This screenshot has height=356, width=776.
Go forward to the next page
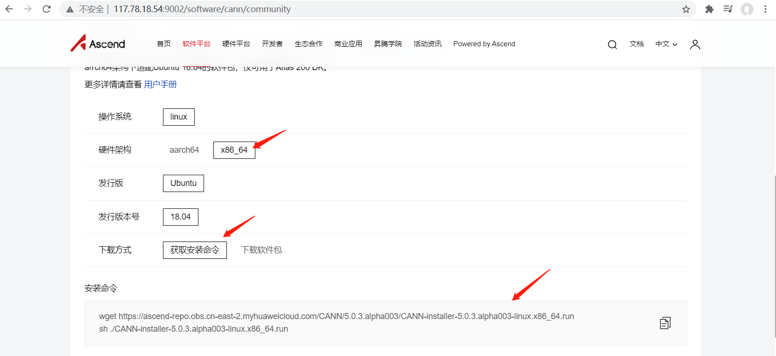click(28, 9)
